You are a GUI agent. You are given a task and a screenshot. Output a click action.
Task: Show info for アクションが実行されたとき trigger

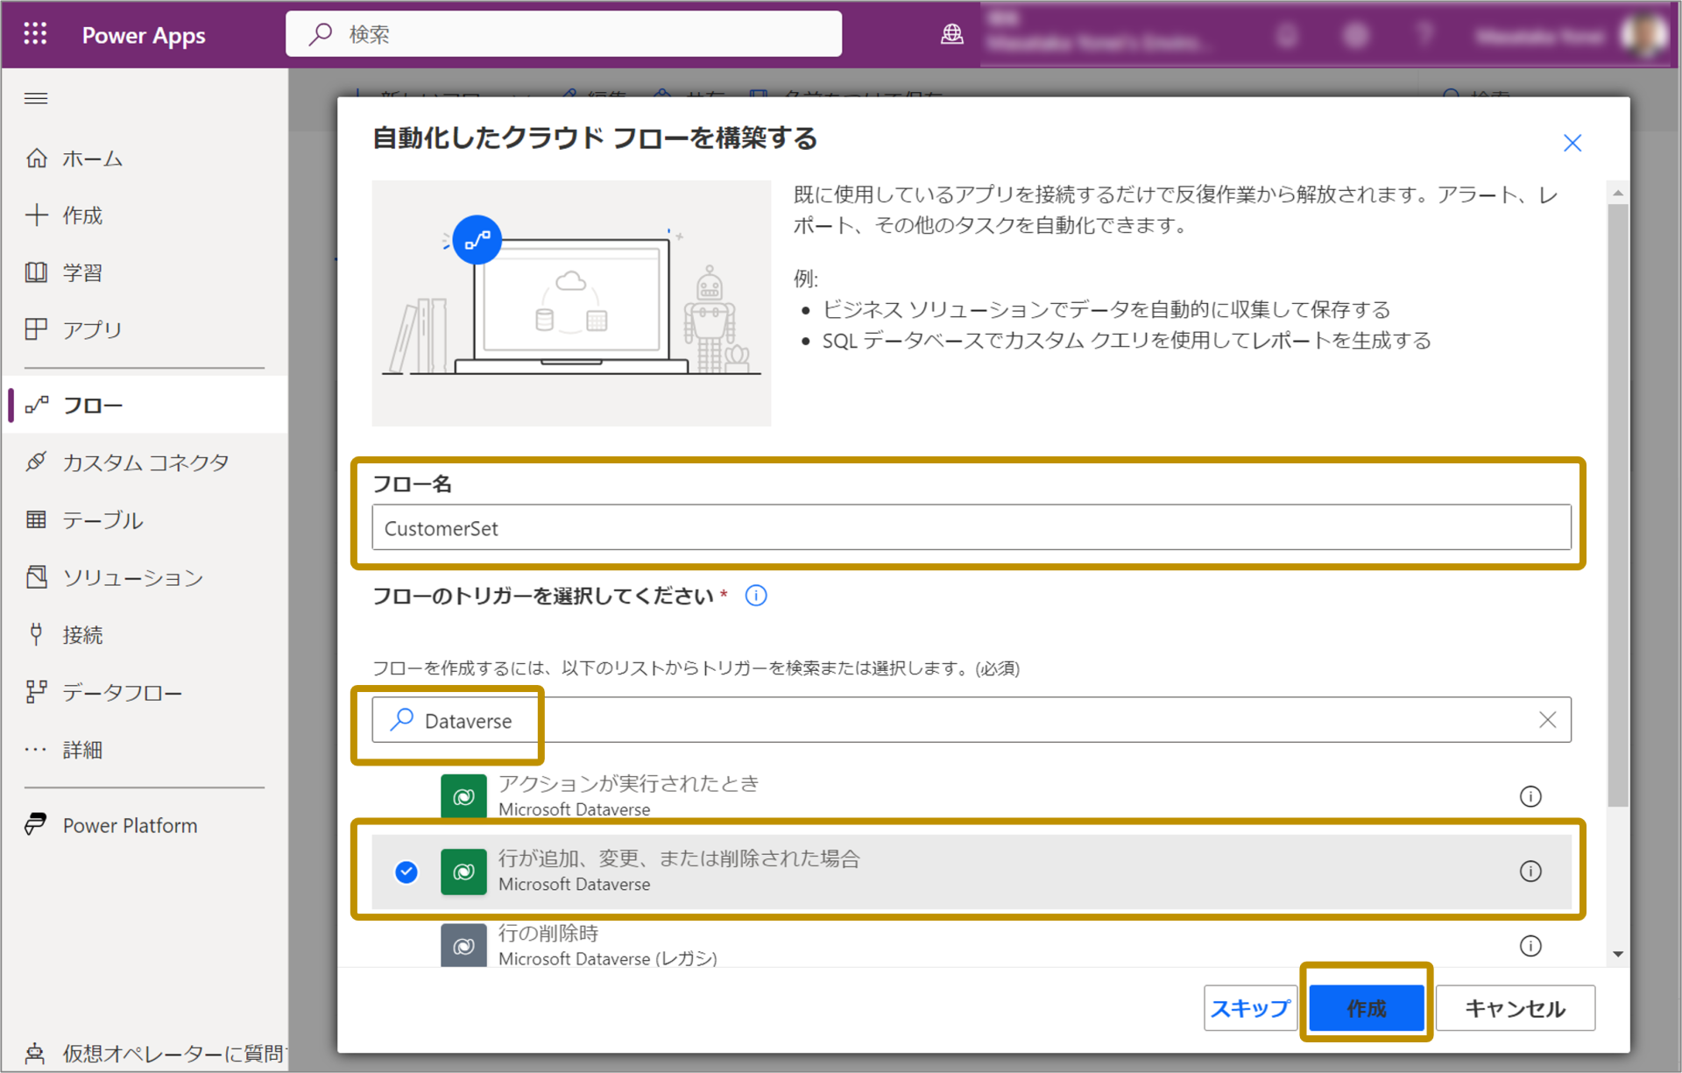click(x=1530, y=796)
